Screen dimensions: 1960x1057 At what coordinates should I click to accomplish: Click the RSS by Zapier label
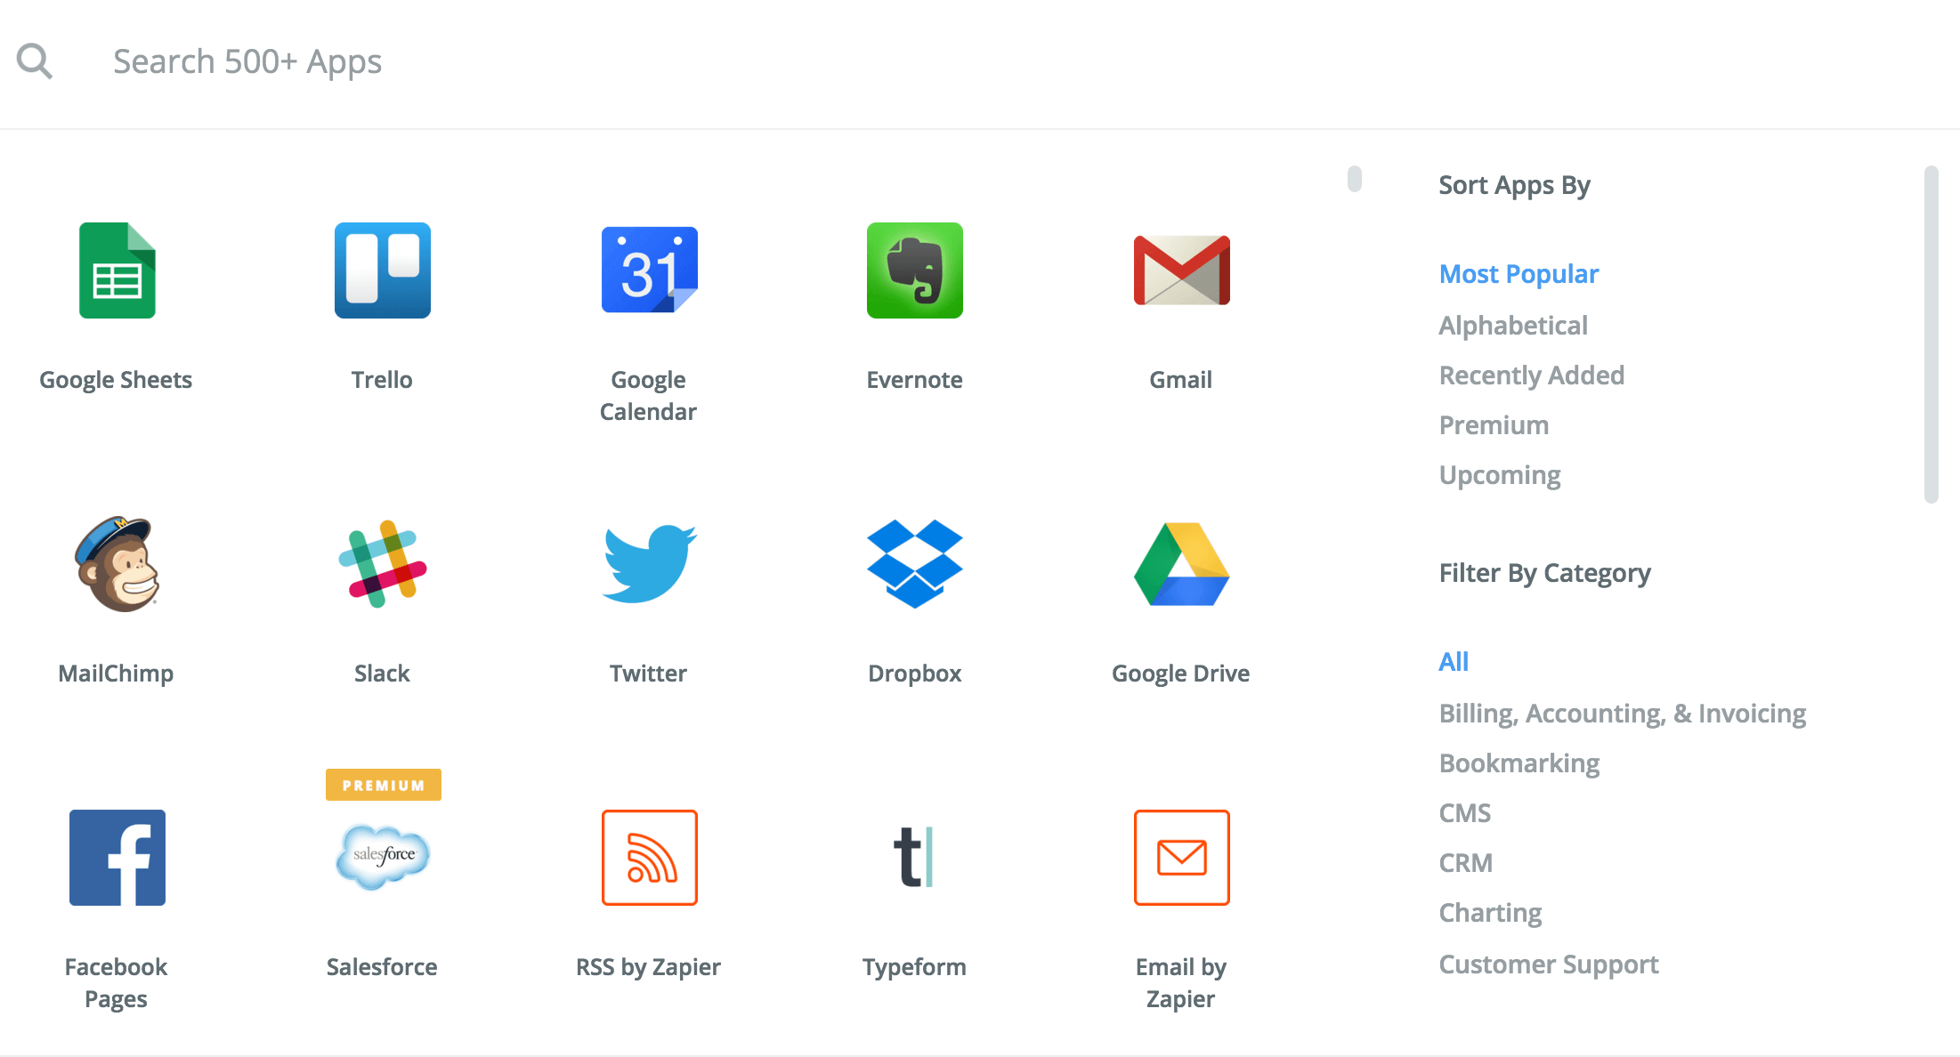click(x=648, y=967)
